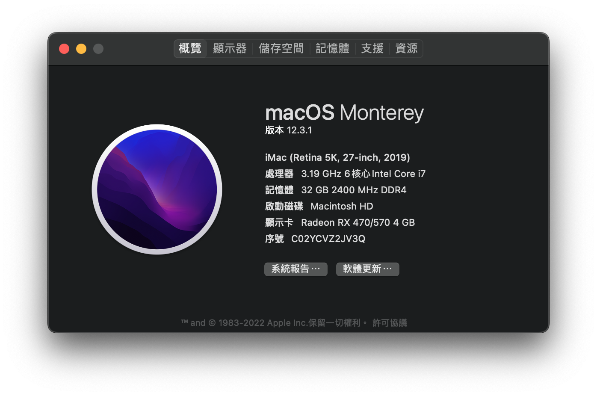Switch to the 概覽 tab

pyautogui.click(x=190, y=48)
